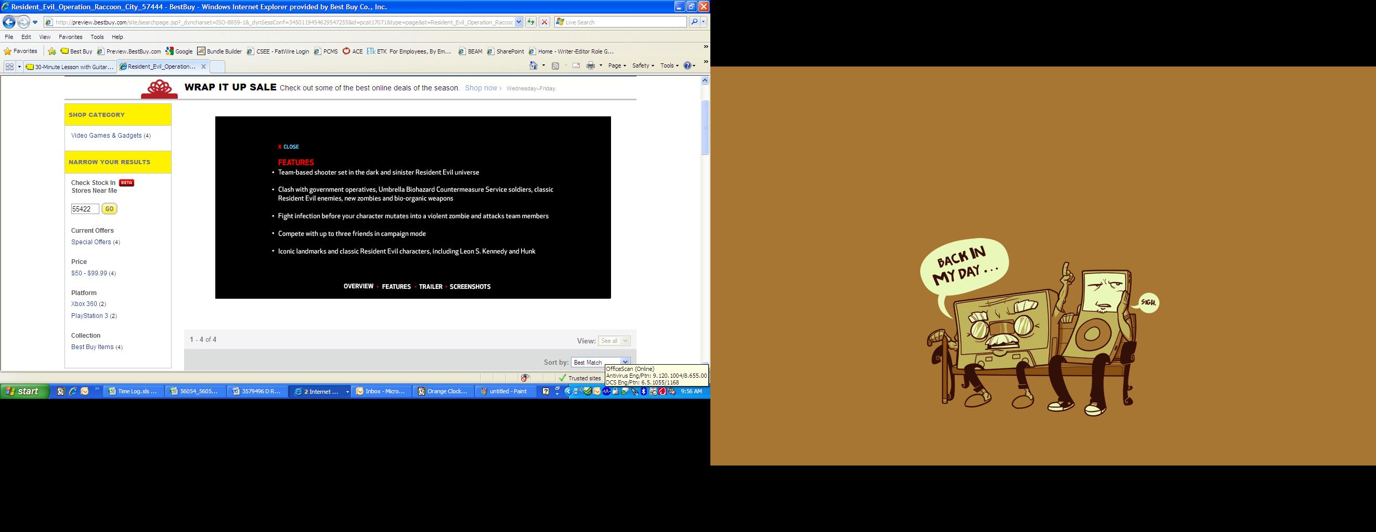
Task: Click the Live Search magnifier button
Action: (x=694, y=22)
